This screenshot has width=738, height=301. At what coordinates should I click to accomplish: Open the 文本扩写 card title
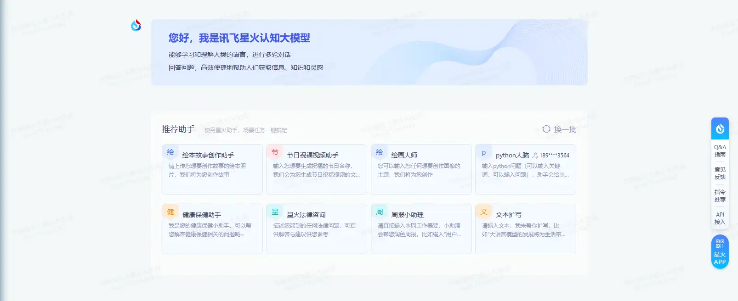click(509, 215)
